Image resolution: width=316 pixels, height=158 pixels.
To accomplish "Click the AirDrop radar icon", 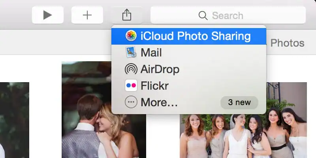I will 131,69.
